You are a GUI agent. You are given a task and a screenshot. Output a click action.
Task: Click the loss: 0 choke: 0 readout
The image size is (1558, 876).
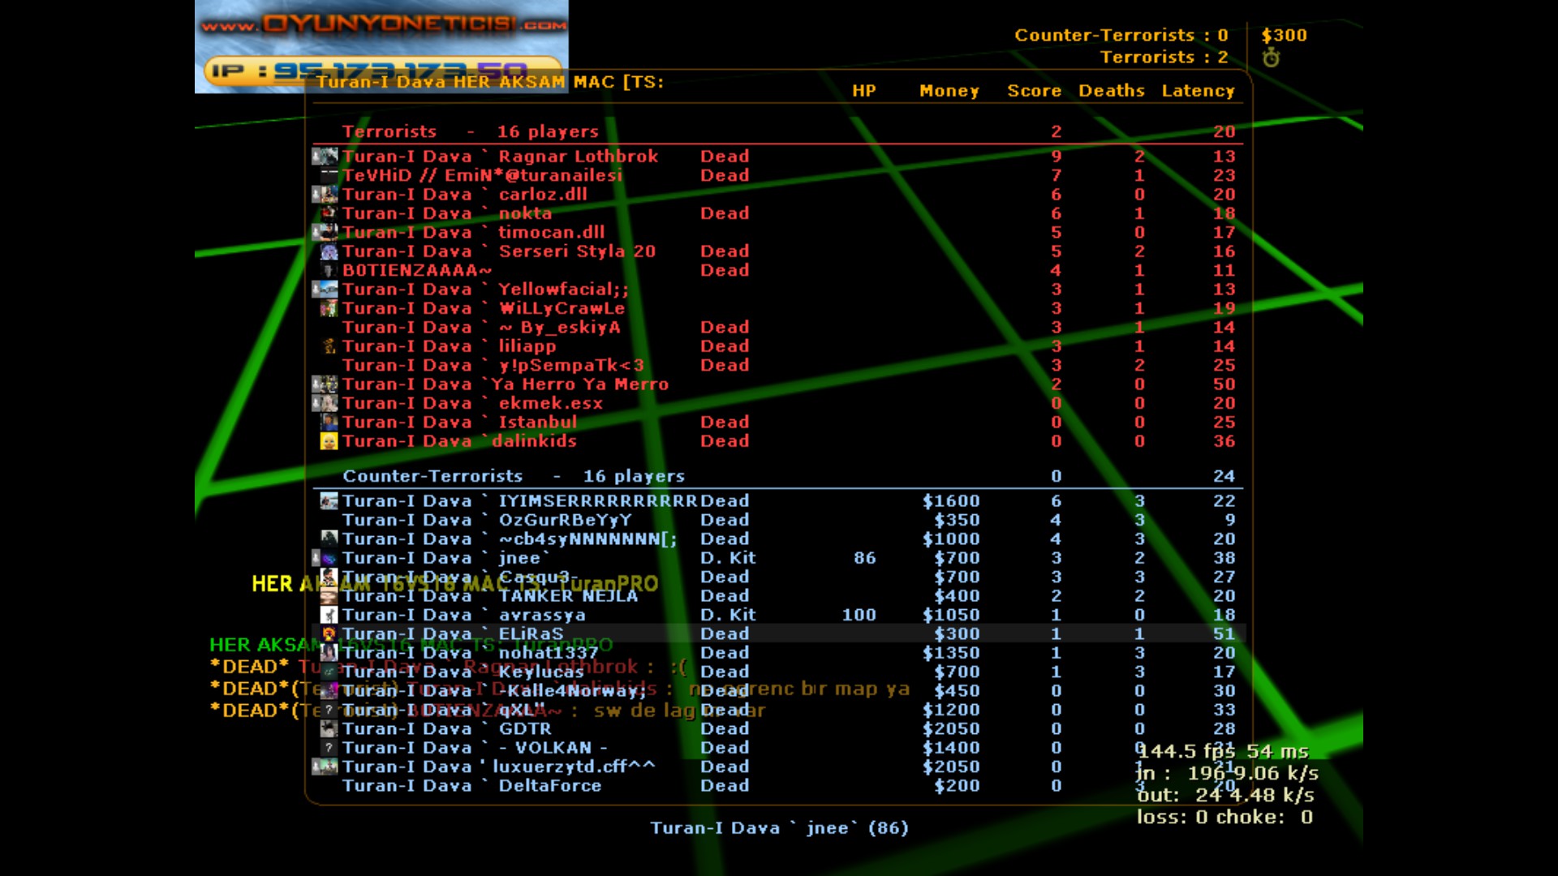tap(1224, 817)
